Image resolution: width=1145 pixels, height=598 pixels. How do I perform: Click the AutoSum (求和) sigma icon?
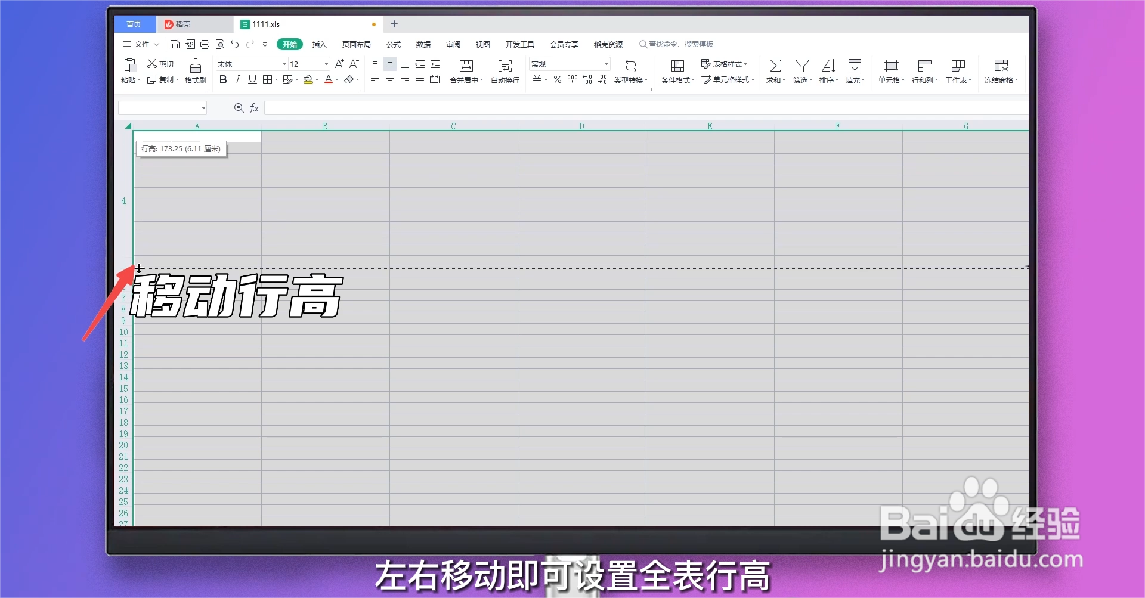point(775,66)
